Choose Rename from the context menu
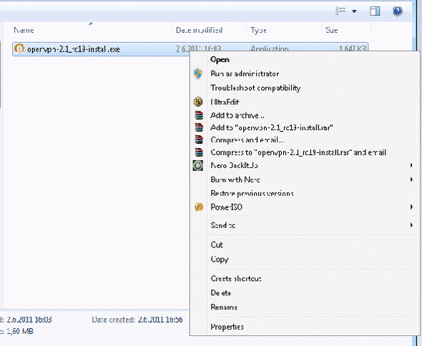Screen dimensions: 422x346 pos(224,307)
